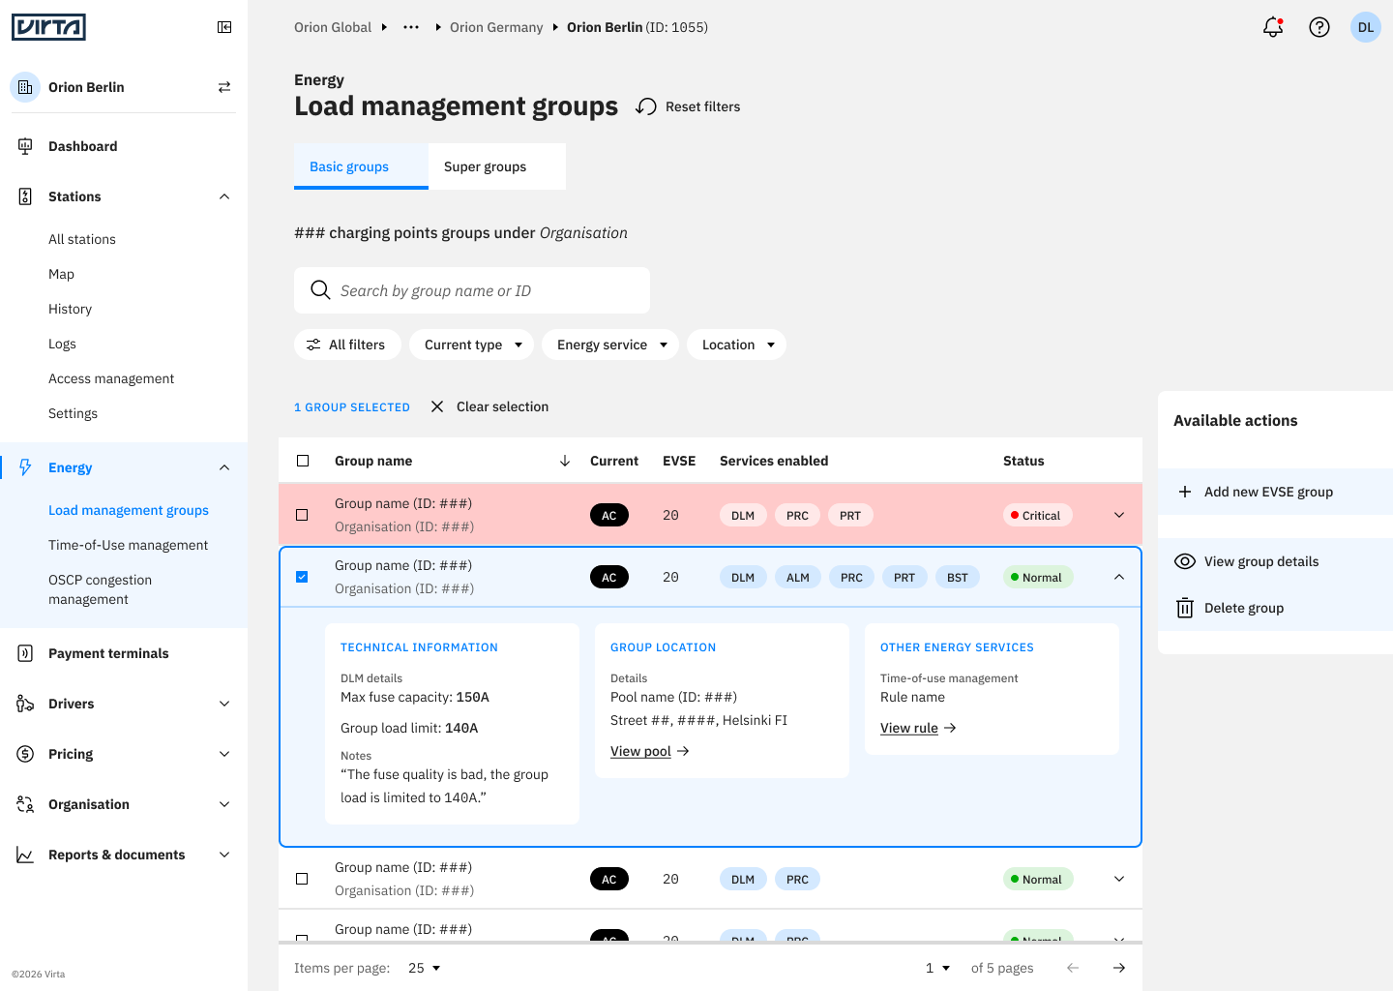Open Access management in sidebar
This screenshot has width=1393, height=991.
pyautogui.click(x=111, y=378)
